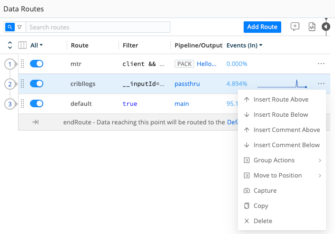Open the mtr row options menu (three dots)
The image size is (335, 234).
tap(321, 64)
